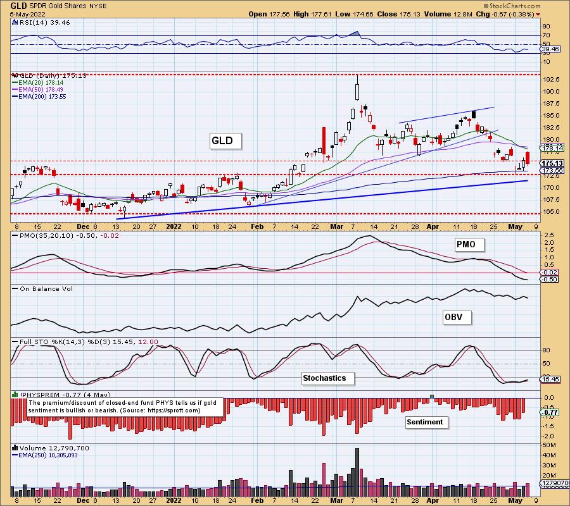Click the 5-May-2022 date label
The image size is (570, 506).
coord(28,14)
